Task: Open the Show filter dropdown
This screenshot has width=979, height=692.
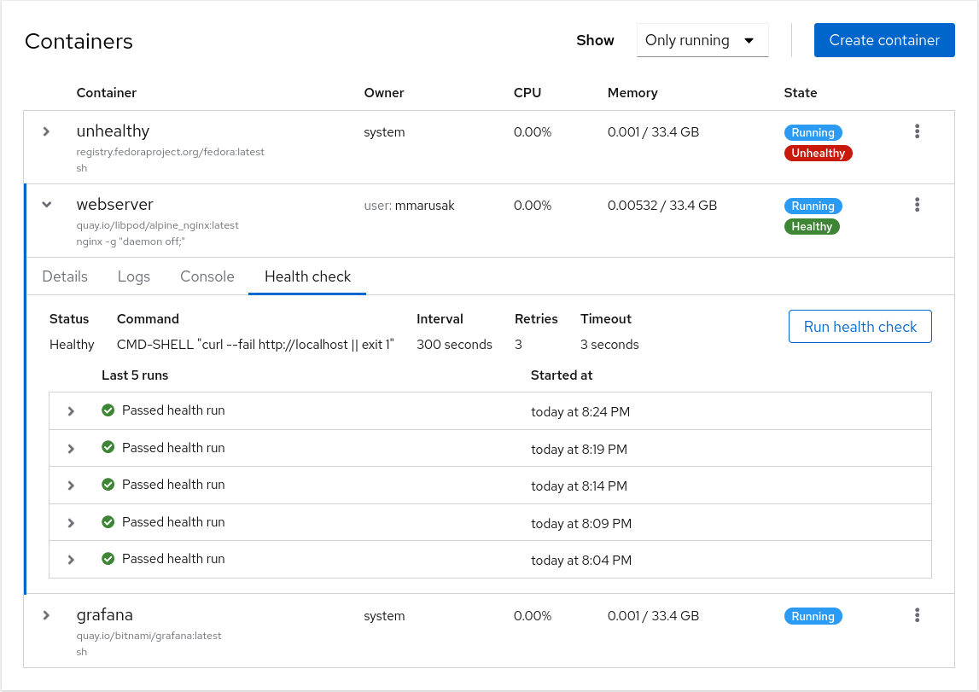Action: [702, 40]
